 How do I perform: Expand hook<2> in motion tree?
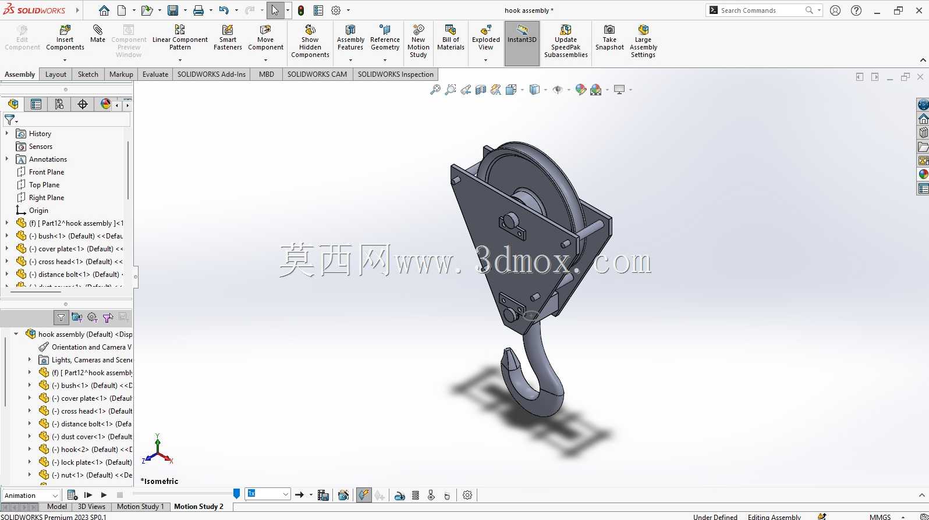click(30, 450)
